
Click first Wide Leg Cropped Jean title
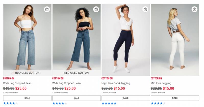[17, 83]
